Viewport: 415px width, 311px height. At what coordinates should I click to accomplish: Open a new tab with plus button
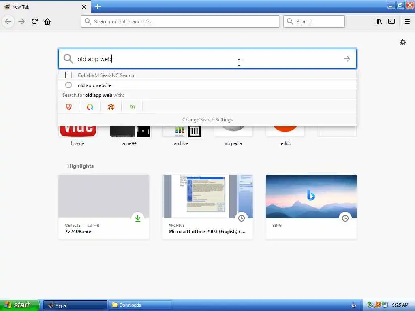pyautogui.click(x=98, y=6)
